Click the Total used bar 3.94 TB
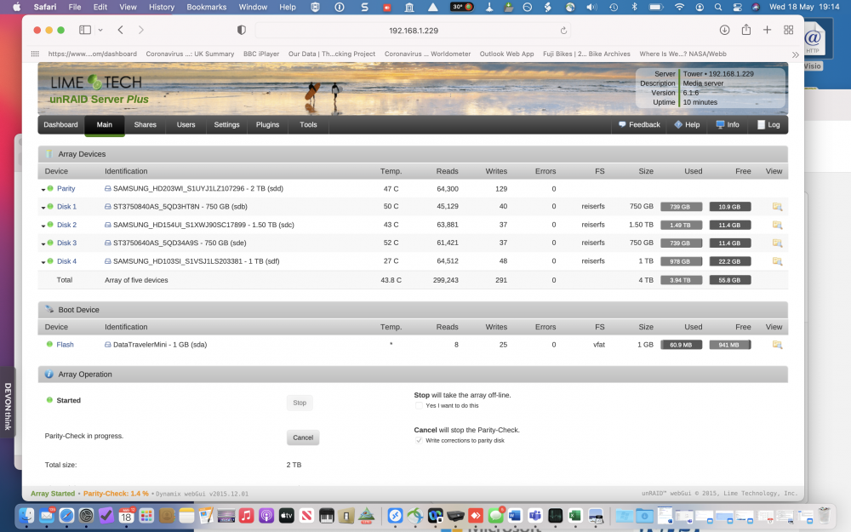The image size is (851, 532). [x=681, y=280]
